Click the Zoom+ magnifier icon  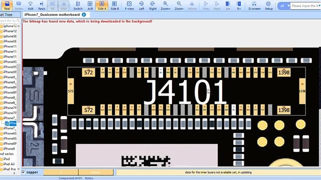pyautogui.click(x=166, y=5)
